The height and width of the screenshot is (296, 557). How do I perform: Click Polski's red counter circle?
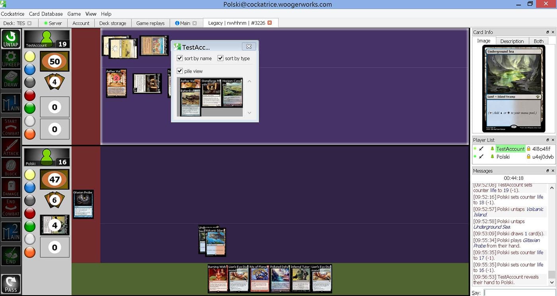[x=30, y=213]
